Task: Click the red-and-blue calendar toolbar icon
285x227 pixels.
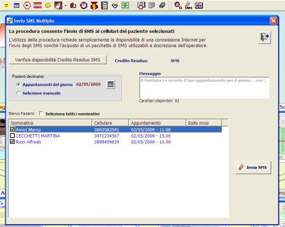Action: pyautogui.click(x=199, y=5)
